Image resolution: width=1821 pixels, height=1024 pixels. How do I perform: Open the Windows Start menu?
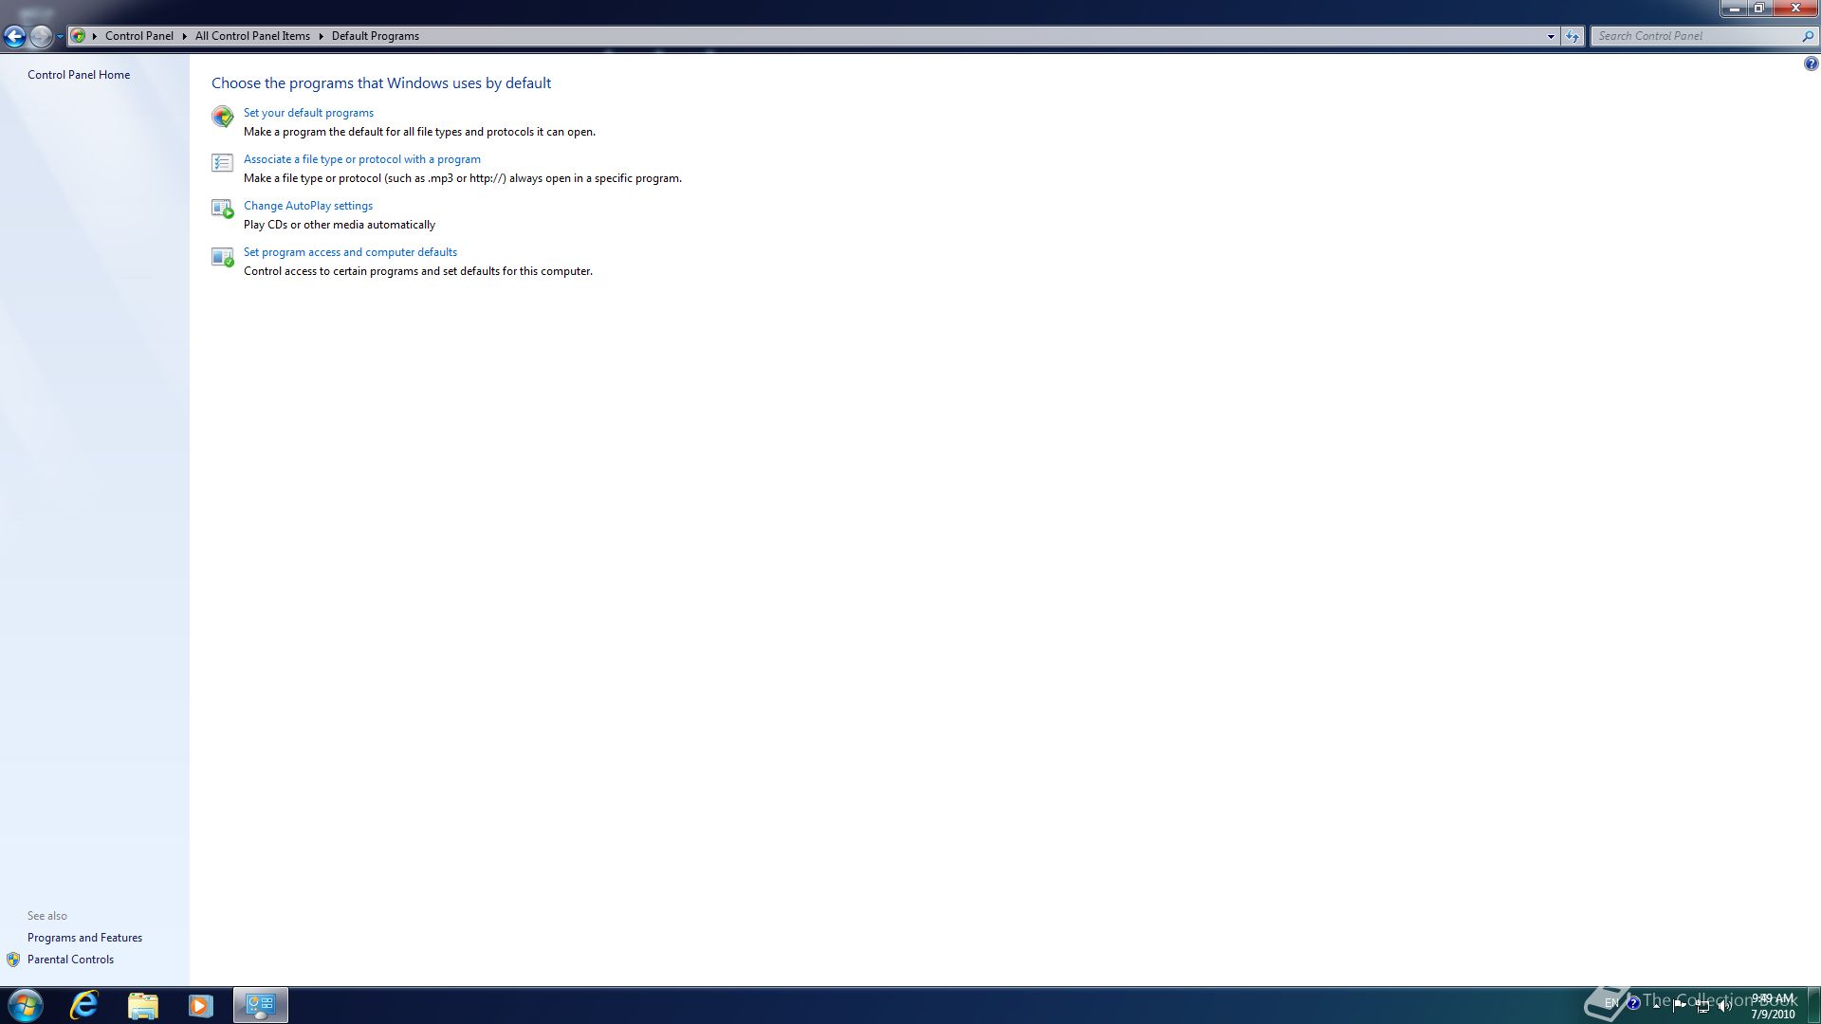click(26, 1005)
